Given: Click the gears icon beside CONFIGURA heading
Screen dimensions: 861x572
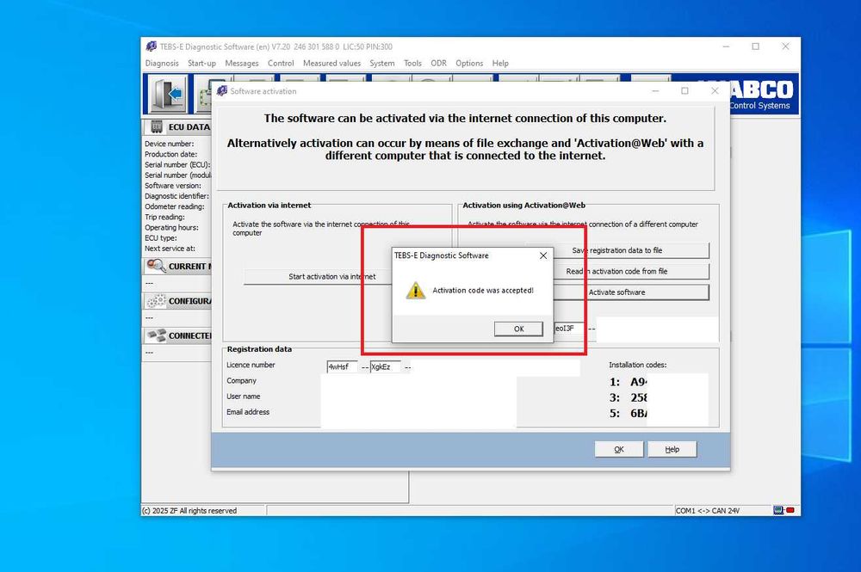Looking at the screenshot, I should (156, 300).
